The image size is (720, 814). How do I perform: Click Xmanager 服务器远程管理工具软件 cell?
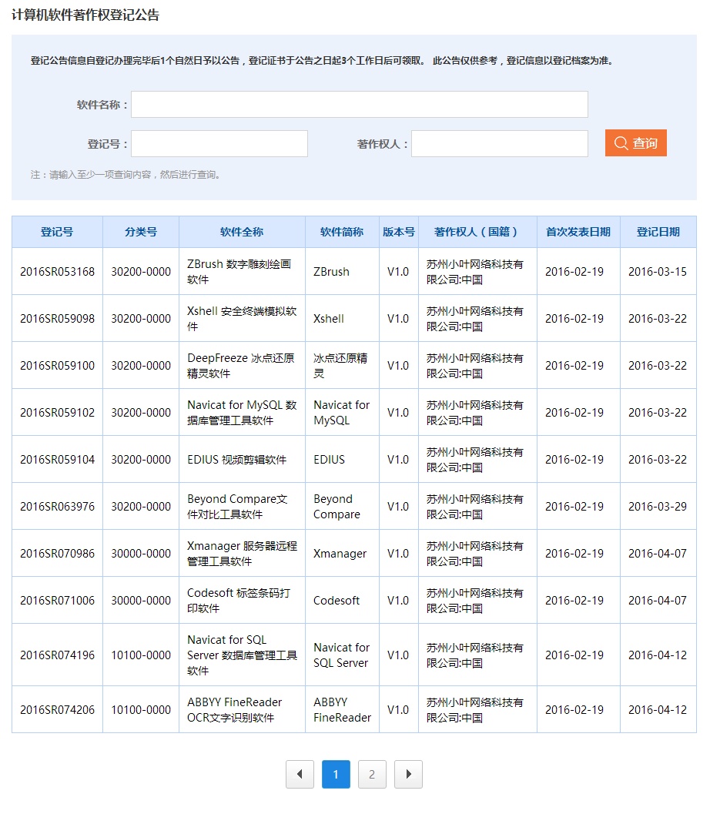(242, 554)
